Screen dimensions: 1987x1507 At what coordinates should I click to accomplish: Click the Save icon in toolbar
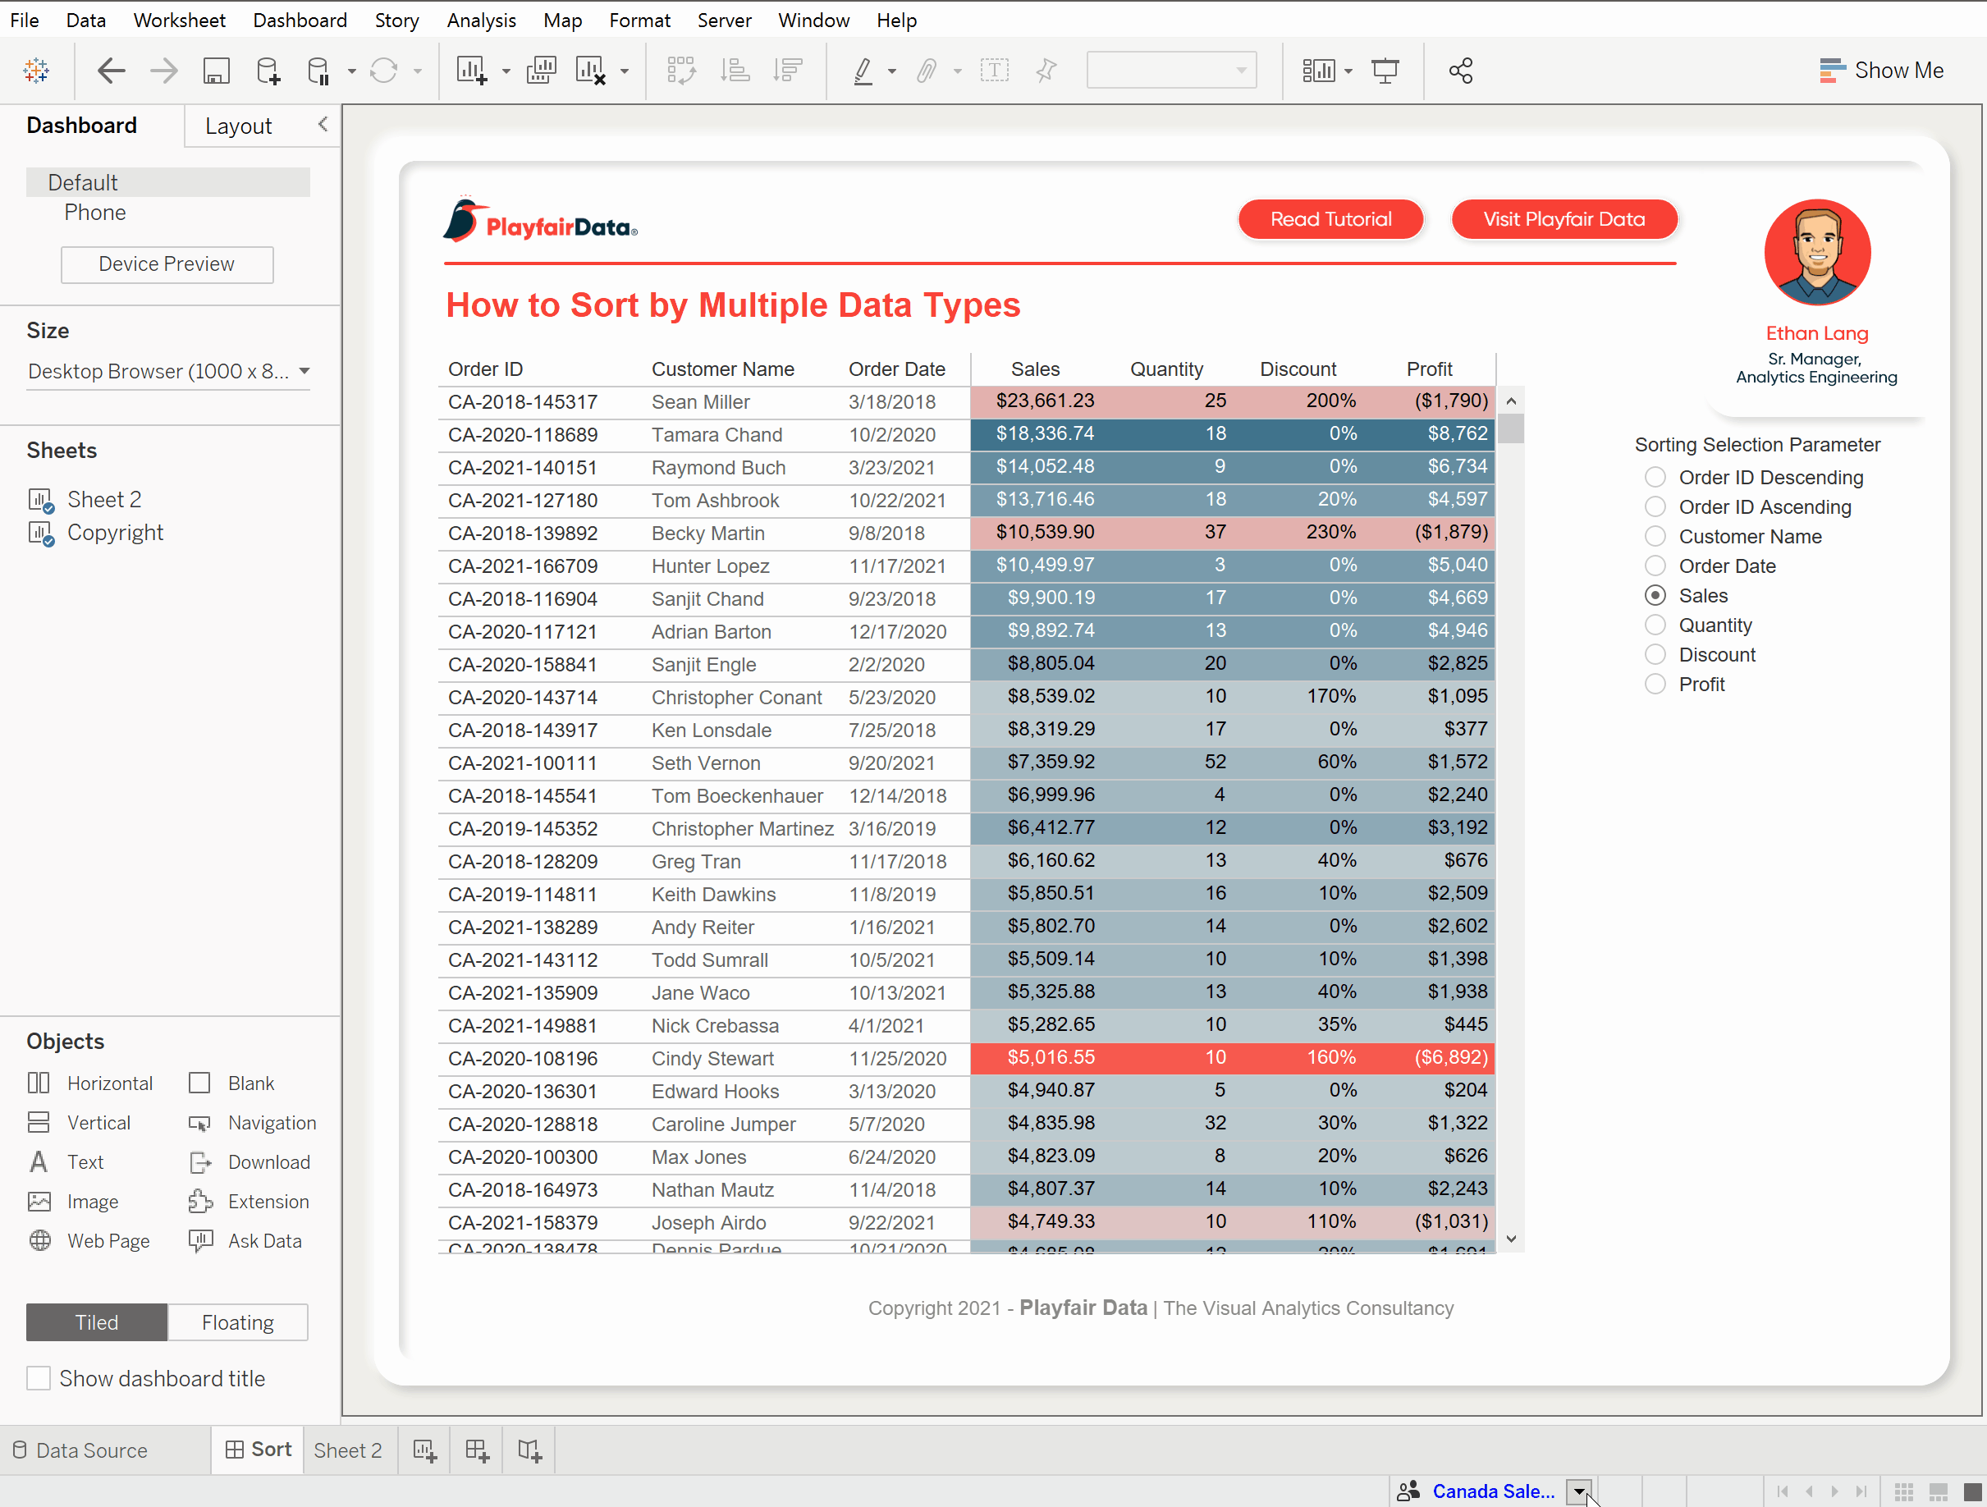pos(213,71)
